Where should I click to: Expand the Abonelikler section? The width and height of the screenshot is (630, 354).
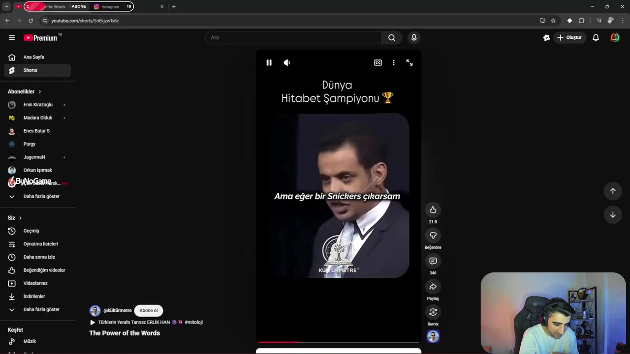pyautogui.click(x=25, y=91)
